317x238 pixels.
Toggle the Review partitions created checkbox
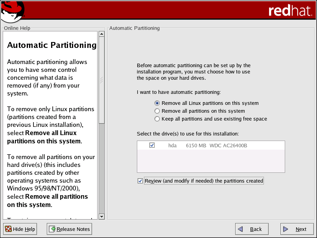tap(140, 181)
